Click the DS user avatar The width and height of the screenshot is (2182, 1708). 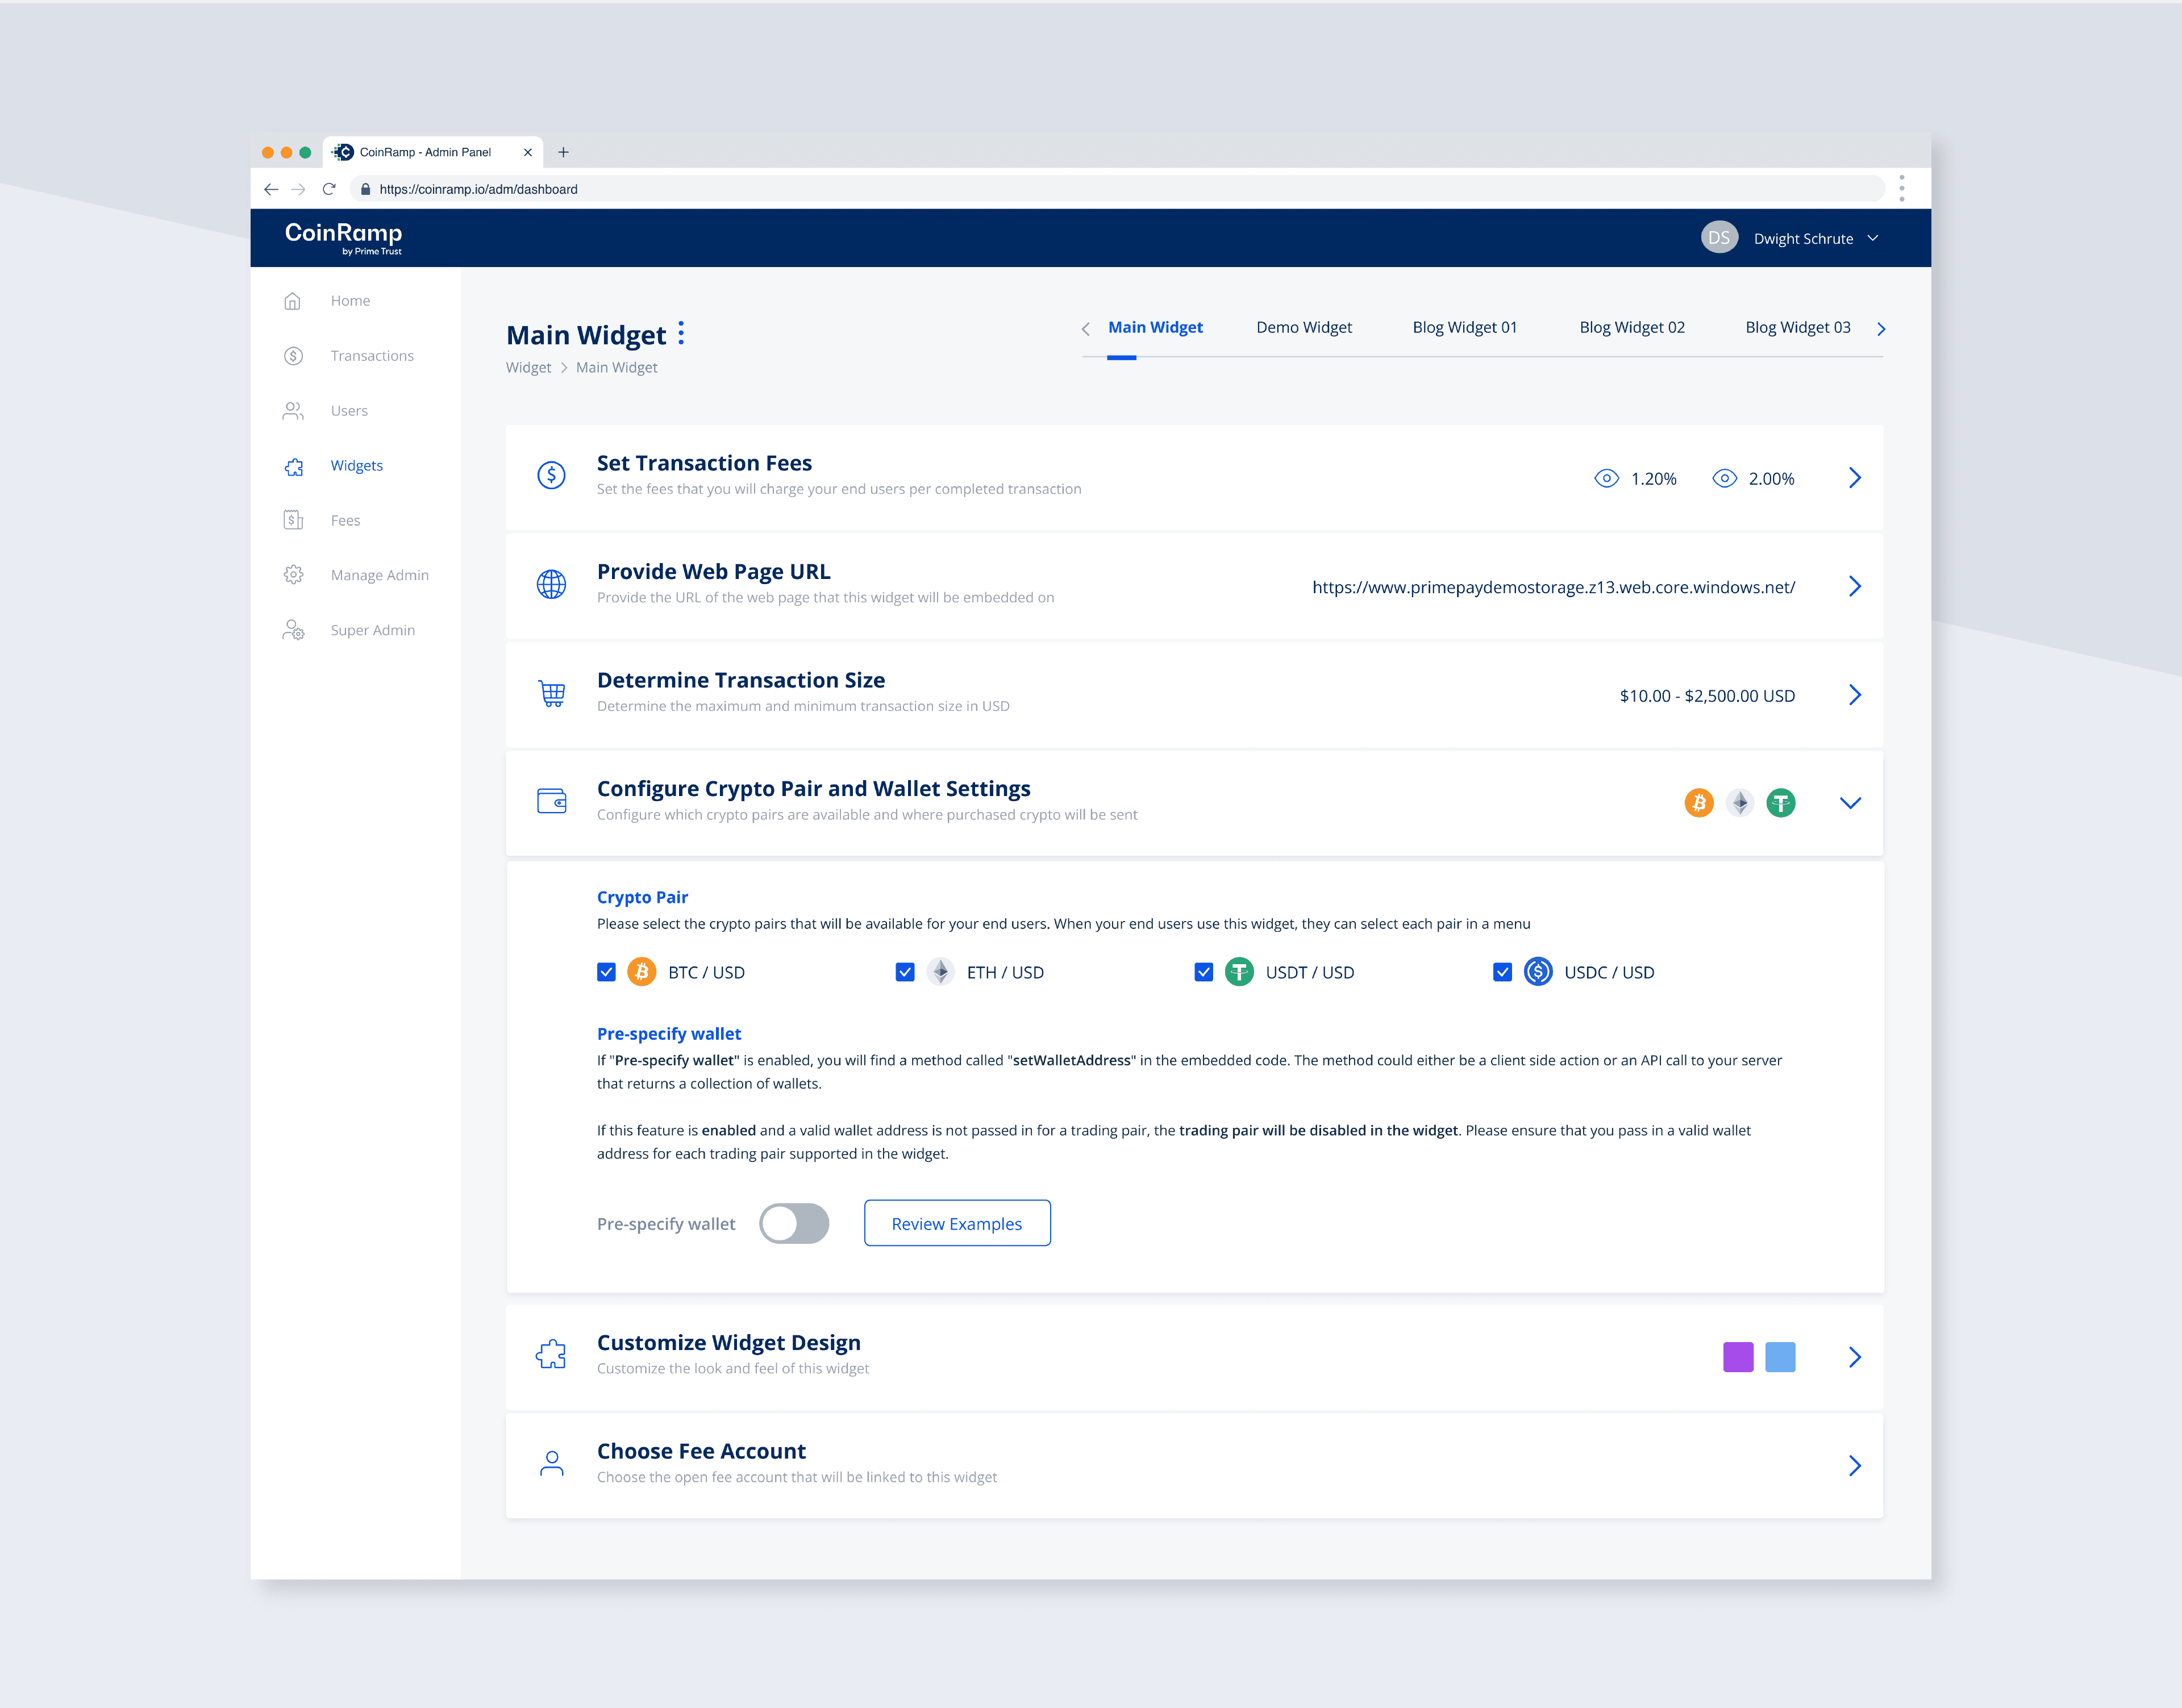[x=1719, y=238]
